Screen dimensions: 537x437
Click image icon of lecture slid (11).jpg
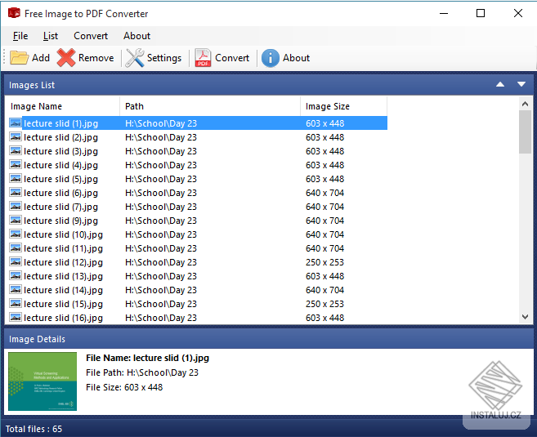tap(16, 248)
